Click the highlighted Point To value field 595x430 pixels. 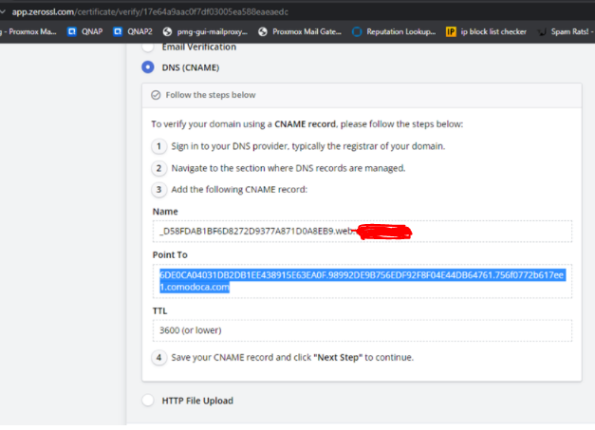(x=361, y=280)
